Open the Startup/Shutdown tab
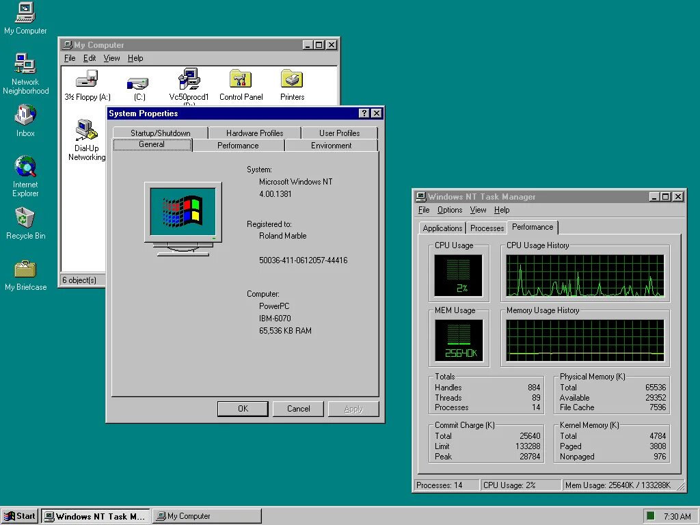700x525 pixels. (160, 133)
